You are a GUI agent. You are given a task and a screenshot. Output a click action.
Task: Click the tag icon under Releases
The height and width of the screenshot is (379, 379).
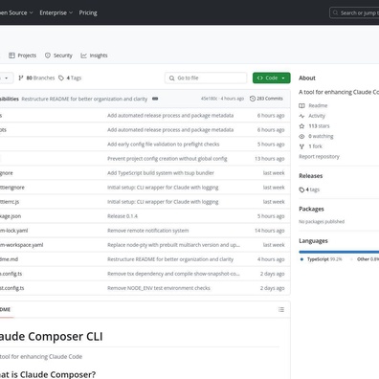(x=301, y=189)
